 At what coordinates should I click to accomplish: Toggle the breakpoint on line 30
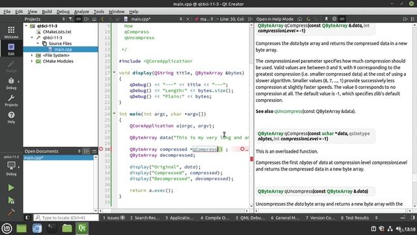[101, 149]
